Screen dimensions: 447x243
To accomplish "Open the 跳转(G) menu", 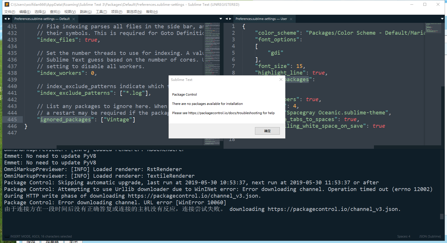I will pos(86,12).
